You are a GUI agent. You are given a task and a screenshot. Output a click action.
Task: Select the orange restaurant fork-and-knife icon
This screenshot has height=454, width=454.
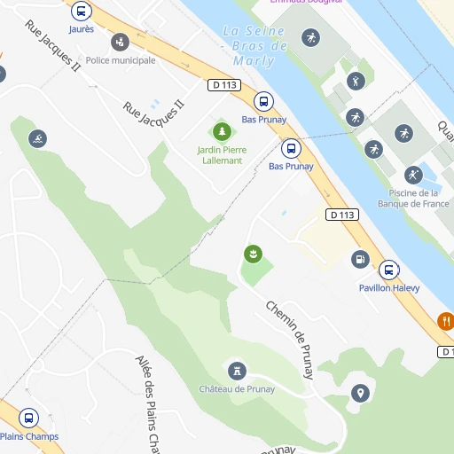coord(446,321)
